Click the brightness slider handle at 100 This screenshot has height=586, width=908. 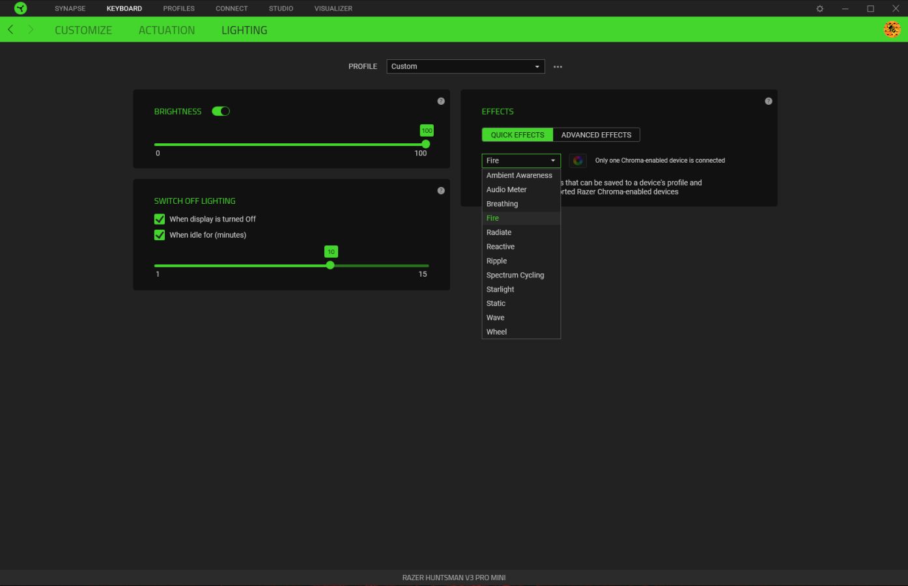point(426,145)
